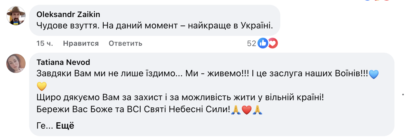Reply to Oleksandr's comment via "Ответить"
The width and height of the screenshot is (405, 137).
[125, 44]
